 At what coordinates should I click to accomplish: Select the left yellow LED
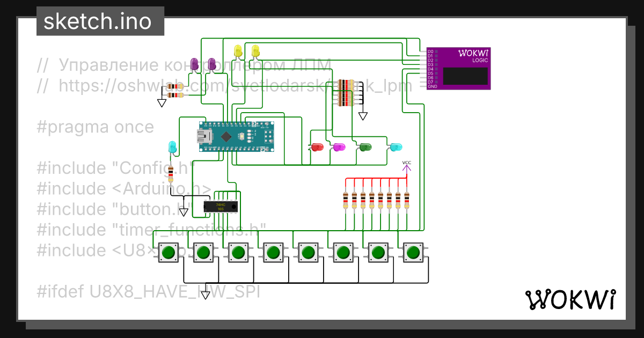238,52
